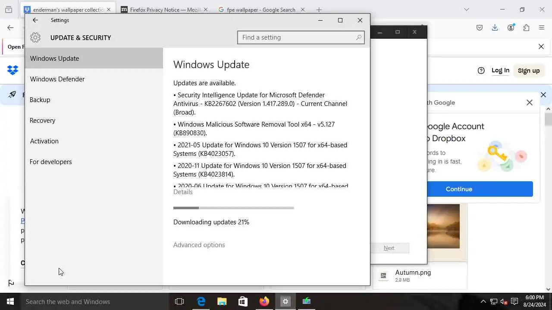This screenshot has height=310, width=552.
Task: Launch Microsoft Edge from the taskbar
Action: (x=201, y=301)
